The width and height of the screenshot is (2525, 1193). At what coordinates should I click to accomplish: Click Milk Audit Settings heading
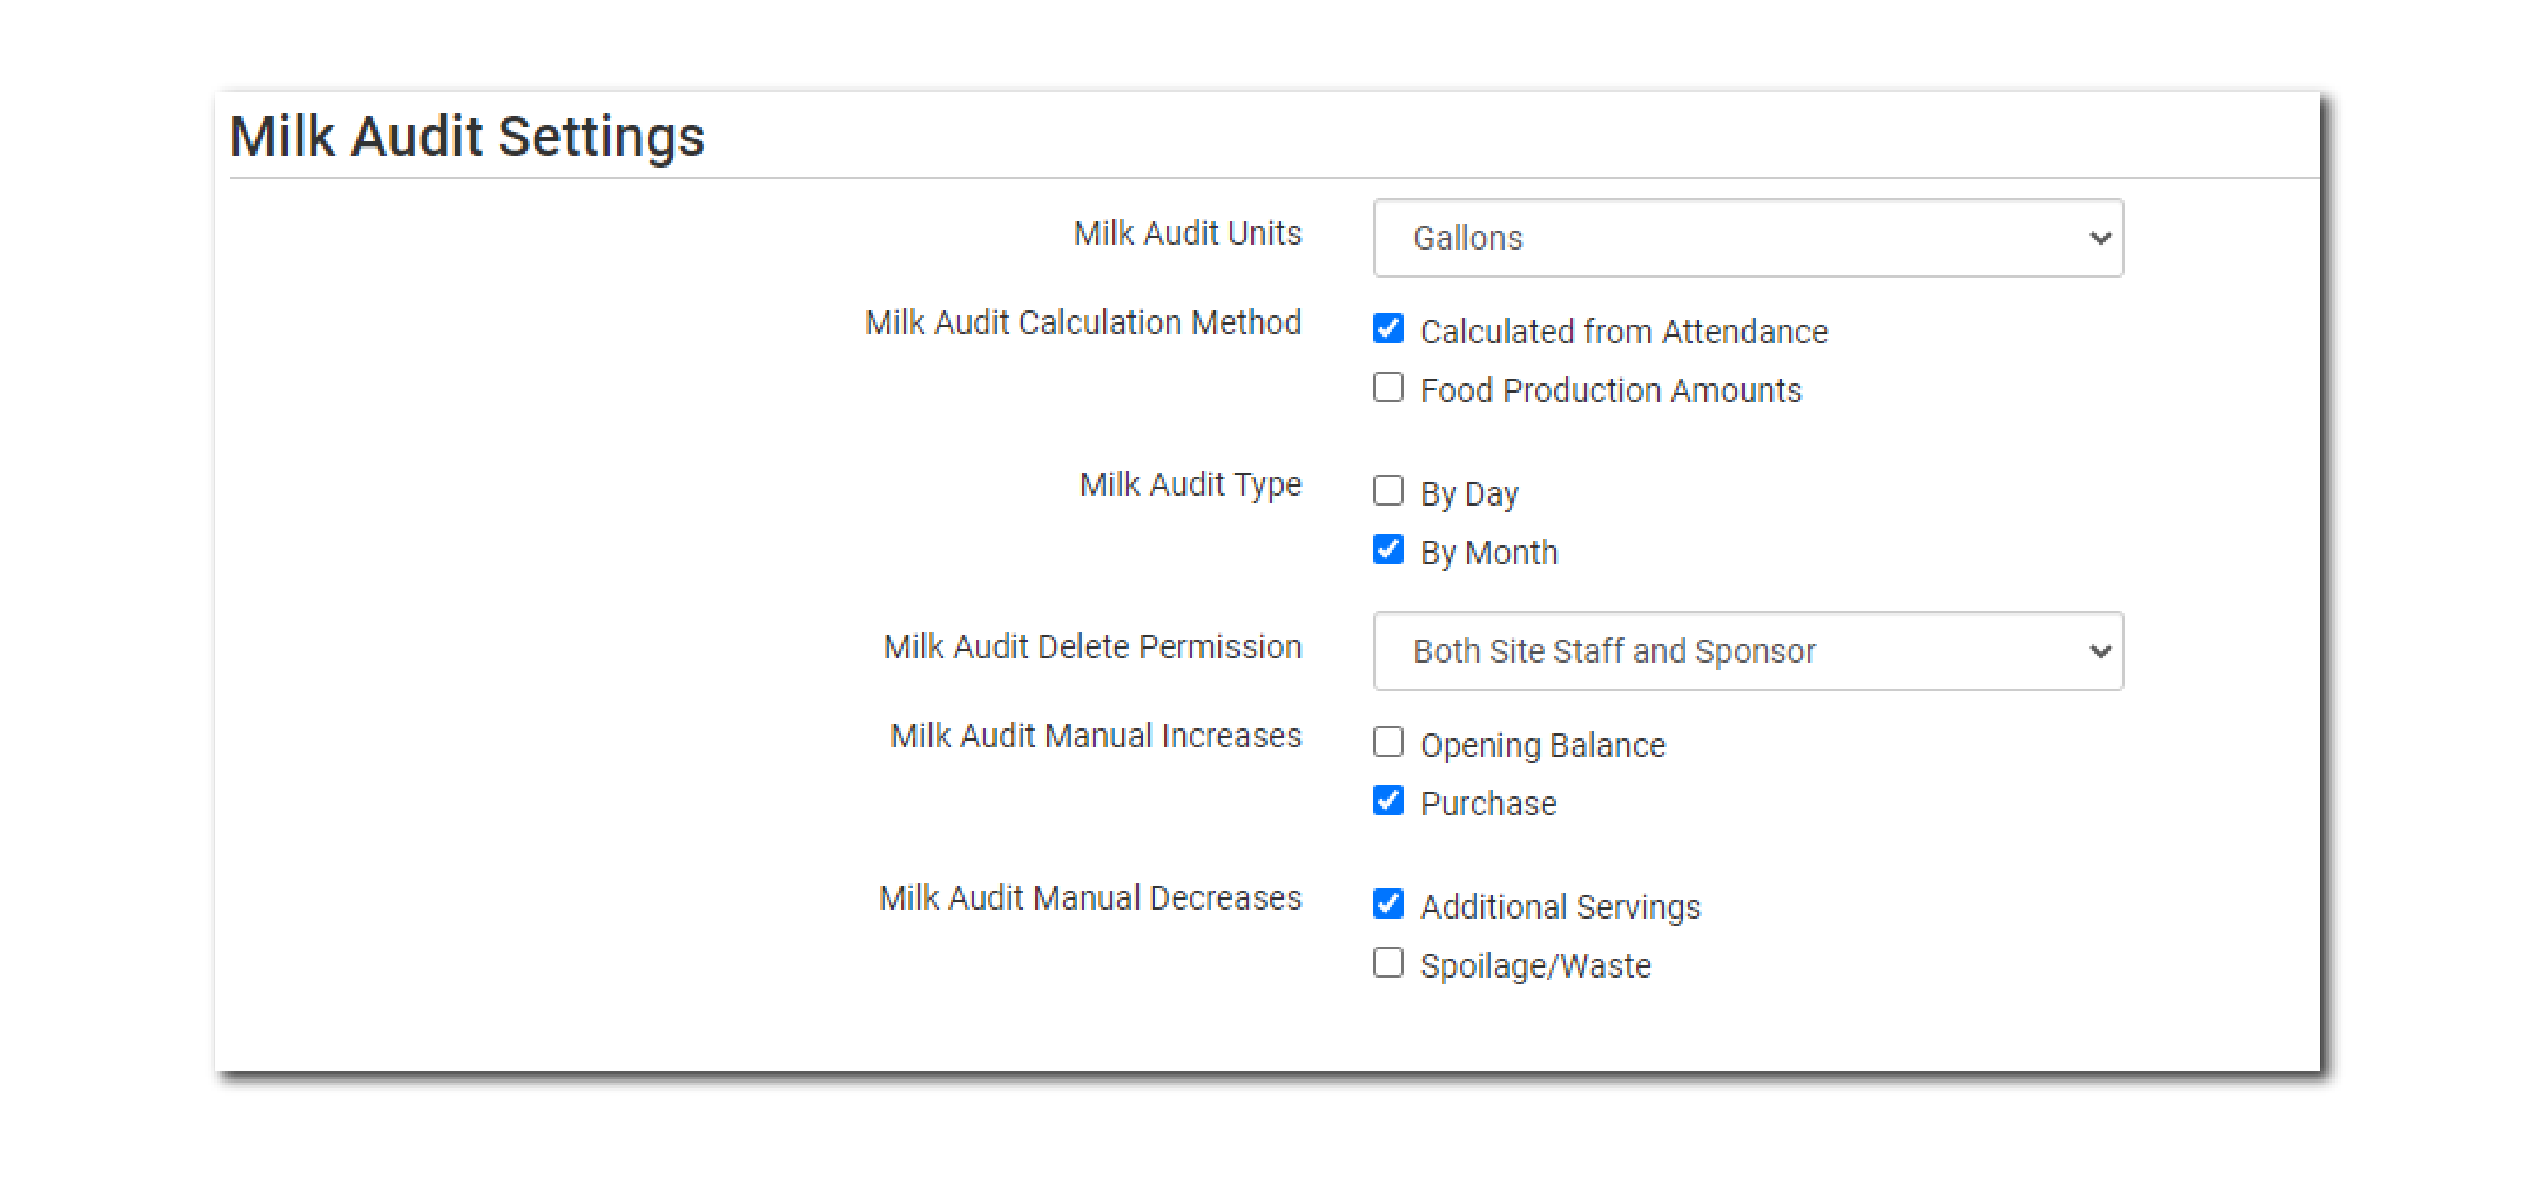[x=467, y=136]
